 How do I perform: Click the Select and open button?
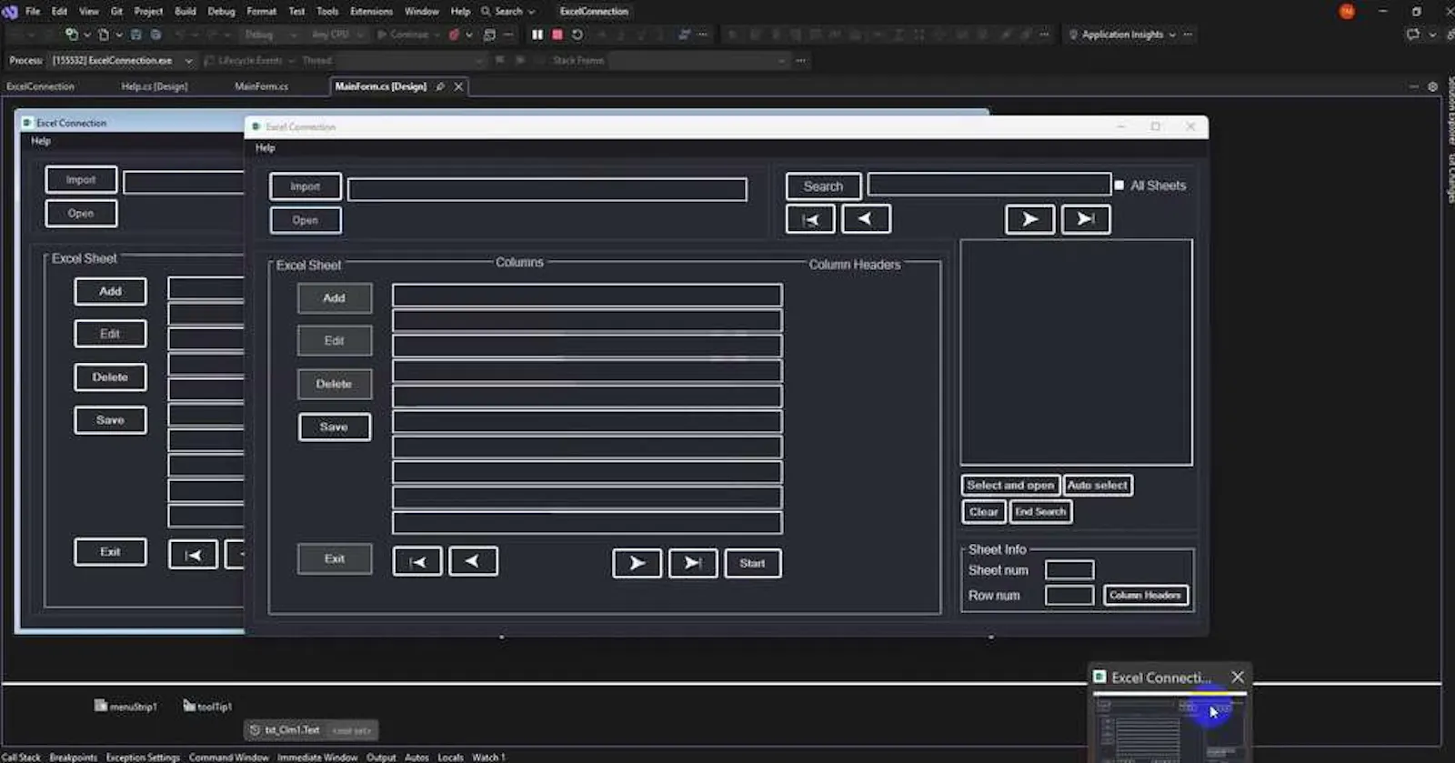[x=1010, y=486]
